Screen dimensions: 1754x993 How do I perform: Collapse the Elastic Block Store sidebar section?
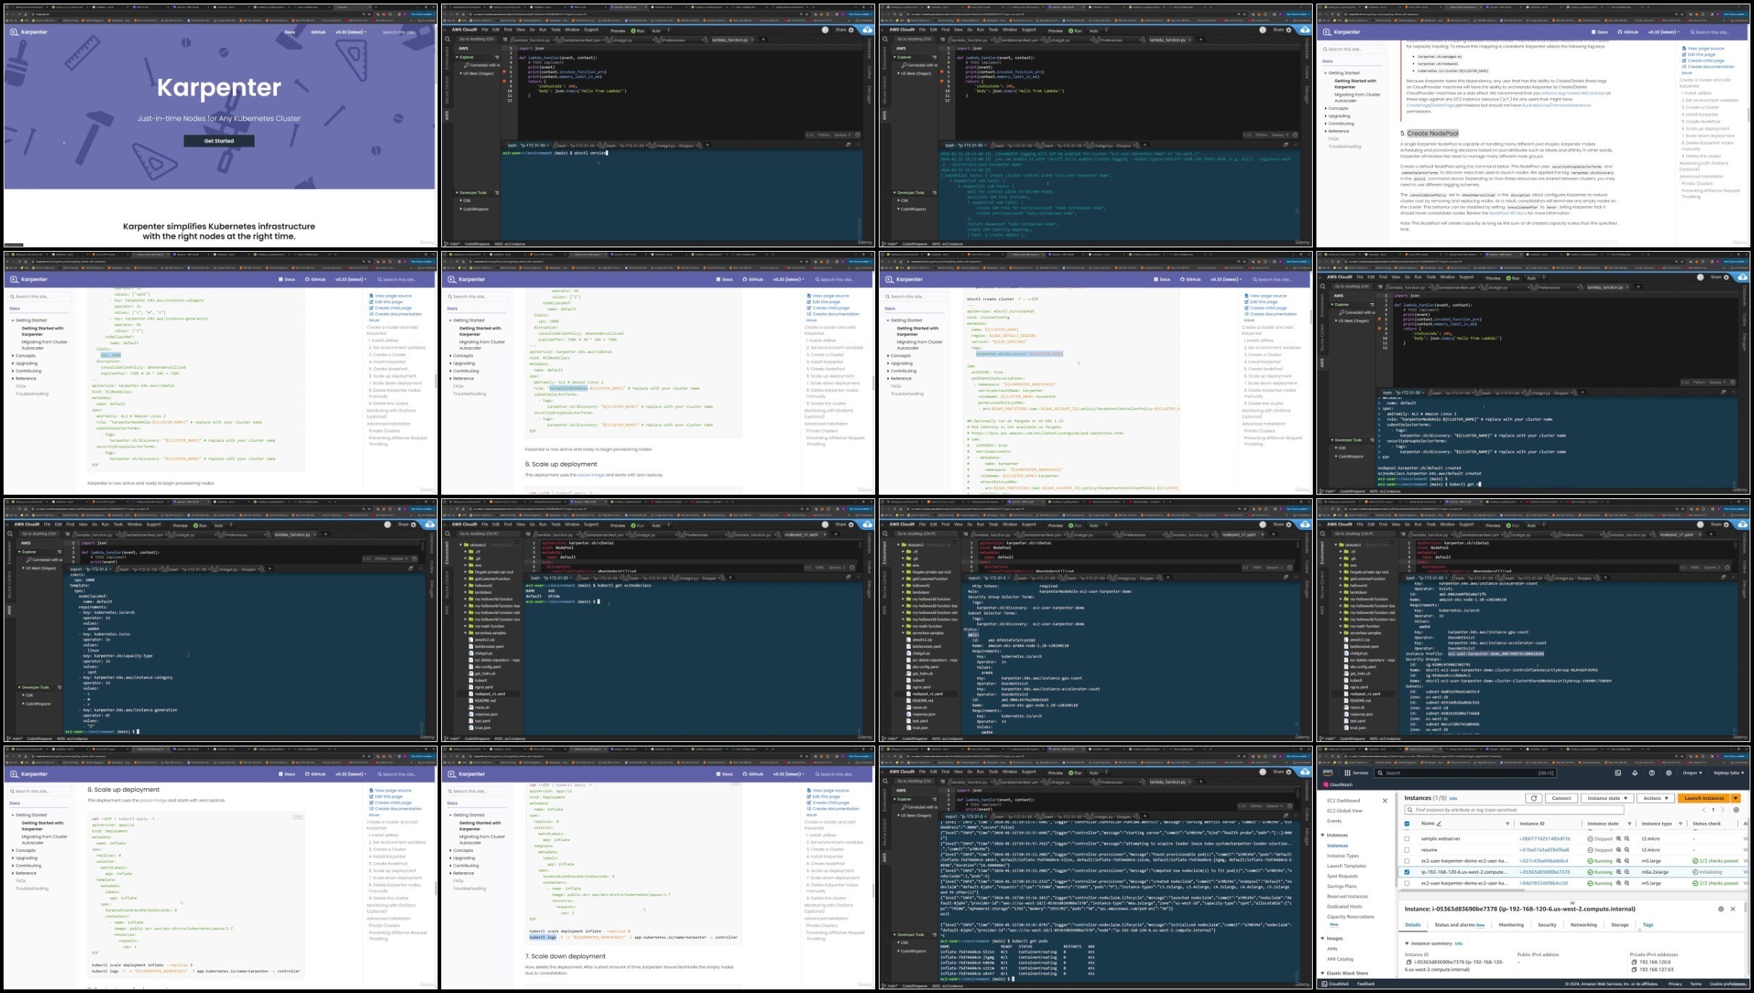tap(1322, 973)
